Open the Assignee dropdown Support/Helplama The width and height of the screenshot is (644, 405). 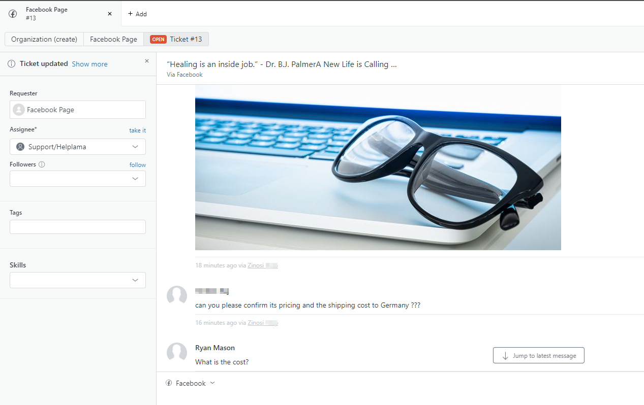coord(78,147)
